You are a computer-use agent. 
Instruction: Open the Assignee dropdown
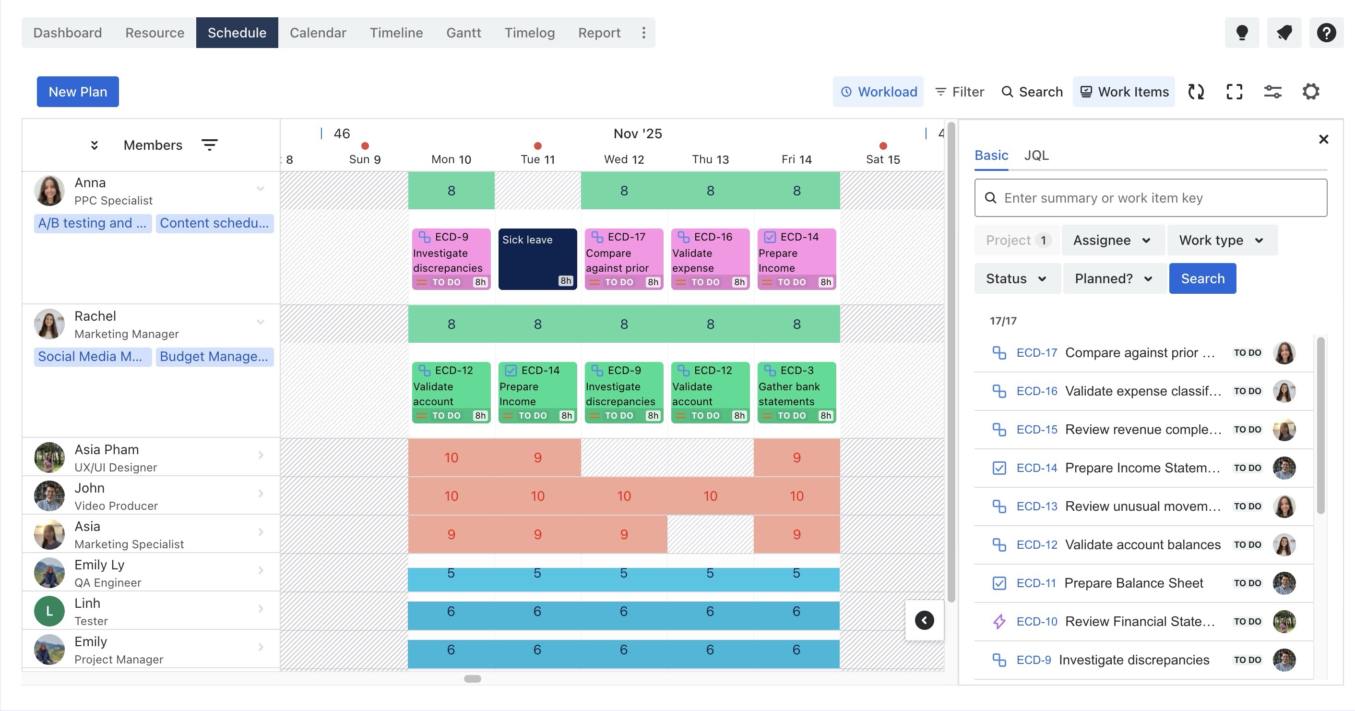click(1112, 240)
